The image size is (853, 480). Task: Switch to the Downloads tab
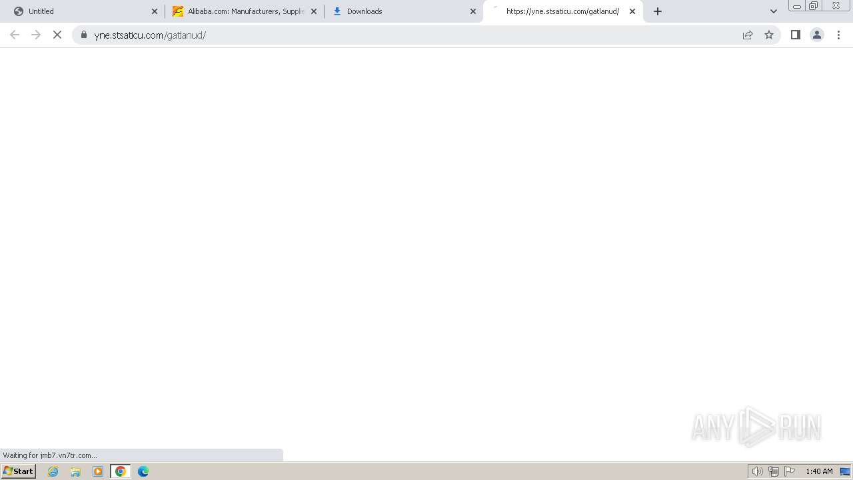403,11
